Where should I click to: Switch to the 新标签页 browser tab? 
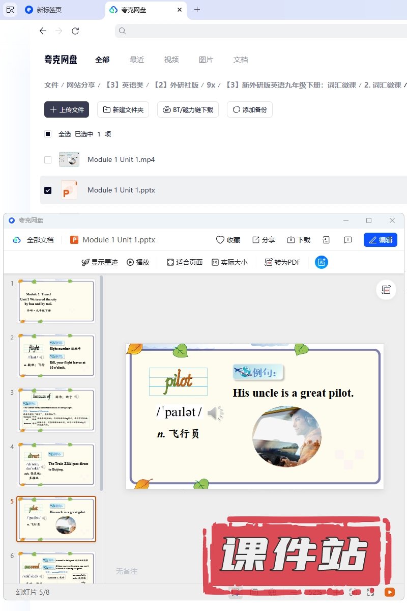(49, 10)
